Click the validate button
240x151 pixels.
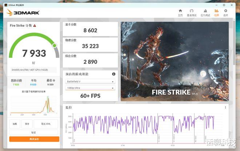click(34, 133)
